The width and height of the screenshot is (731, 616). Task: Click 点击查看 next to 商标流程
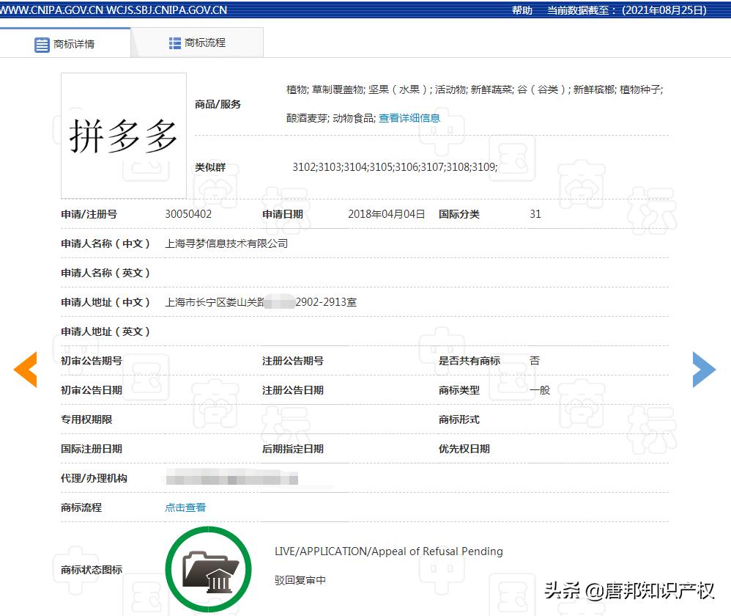185,507
